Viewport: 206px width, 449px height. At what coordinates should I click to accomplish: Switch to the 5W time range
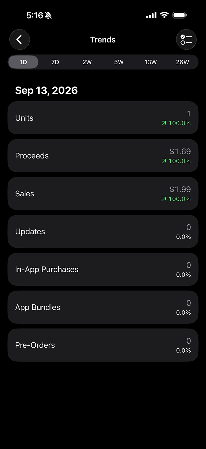coord(119,62)
